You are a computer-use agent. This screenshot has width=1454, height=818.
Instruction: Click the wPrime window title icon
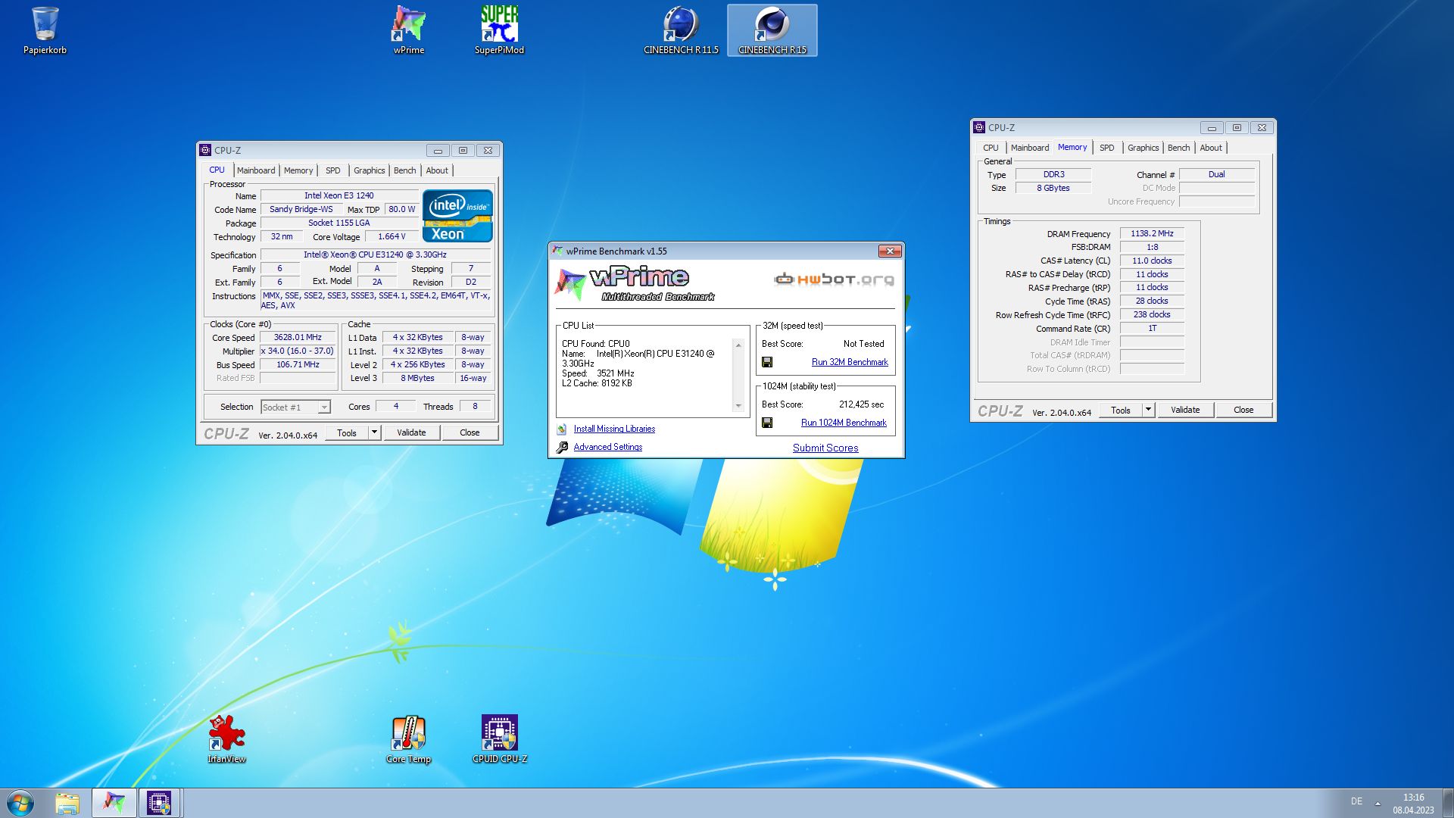tap(558, 251)
